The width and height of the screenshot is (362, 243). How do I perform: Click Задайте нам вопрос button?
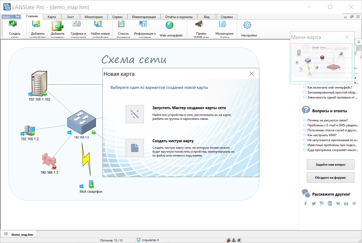coord(330,165)
